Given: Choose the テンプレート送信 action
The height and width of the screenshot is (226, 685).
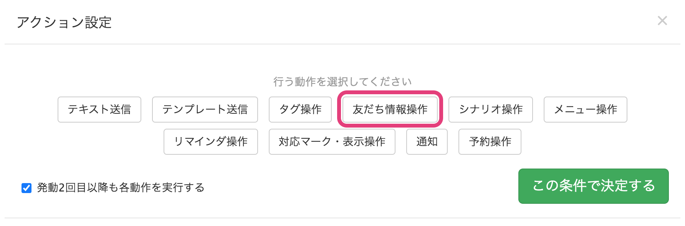Looking at the screenshot, I should click(205, 110).
